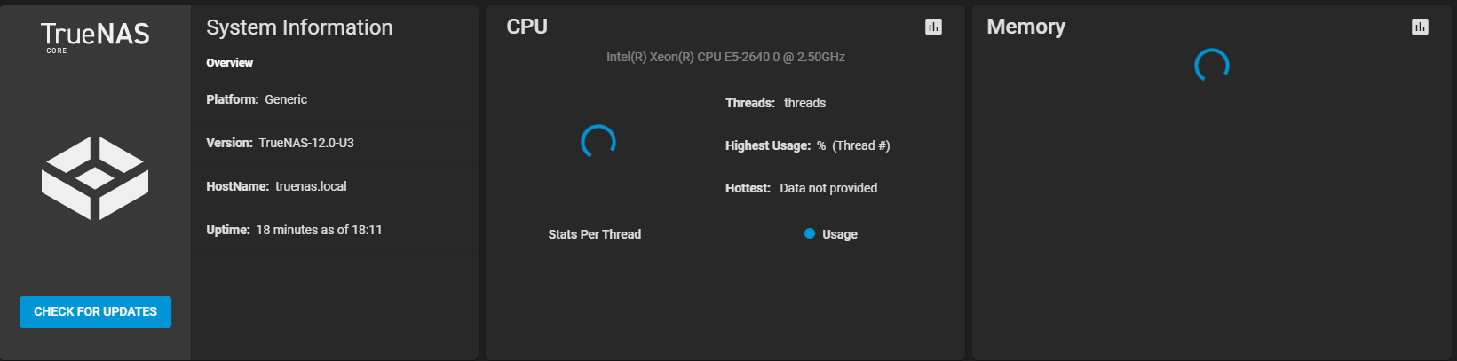The height and width of the screenshot is (361, 1457).
Task: Click the TrueNAS CORE wordmark
Action: click(95, 37)
